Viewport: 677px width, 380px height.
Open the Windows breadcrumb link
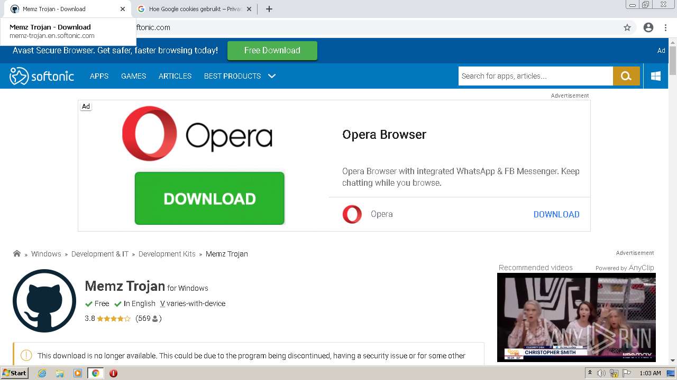click(x=46, y=254)
